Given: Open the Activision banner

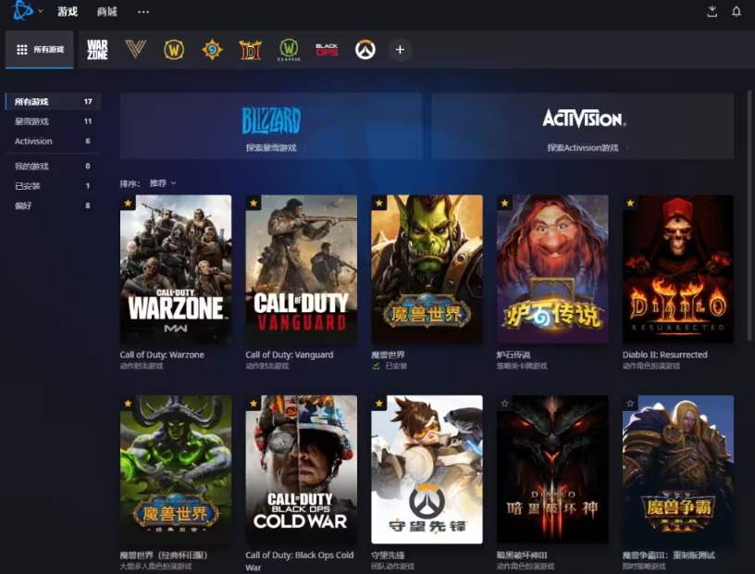Looking at the screenshot, I should [x=583, y=126].
